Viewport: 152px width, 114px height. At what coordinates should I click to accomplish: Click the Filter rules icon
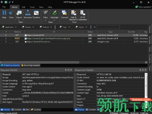click(45, 13)
